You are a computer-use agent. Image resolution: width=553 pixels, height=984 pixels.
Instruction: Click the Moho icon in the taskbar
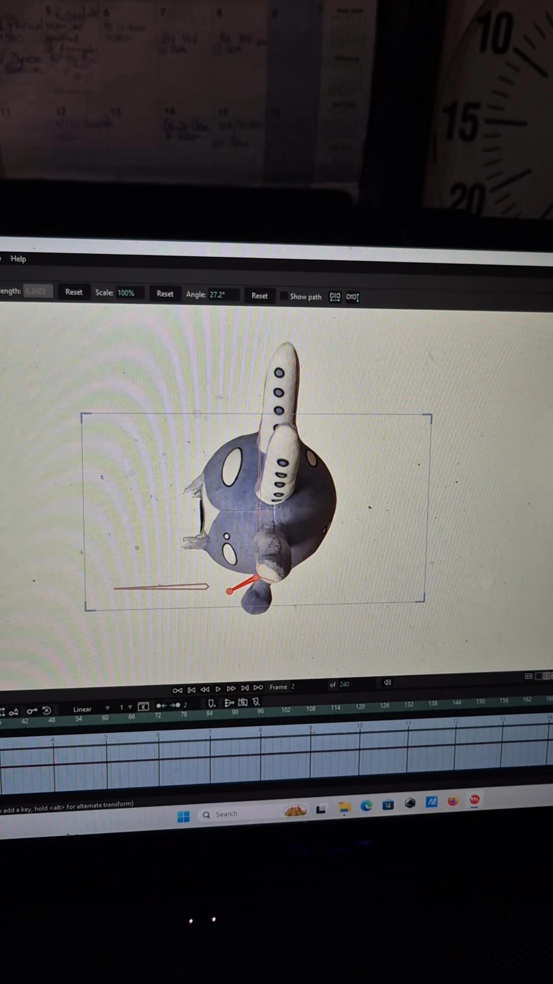[x=475, y=799]
